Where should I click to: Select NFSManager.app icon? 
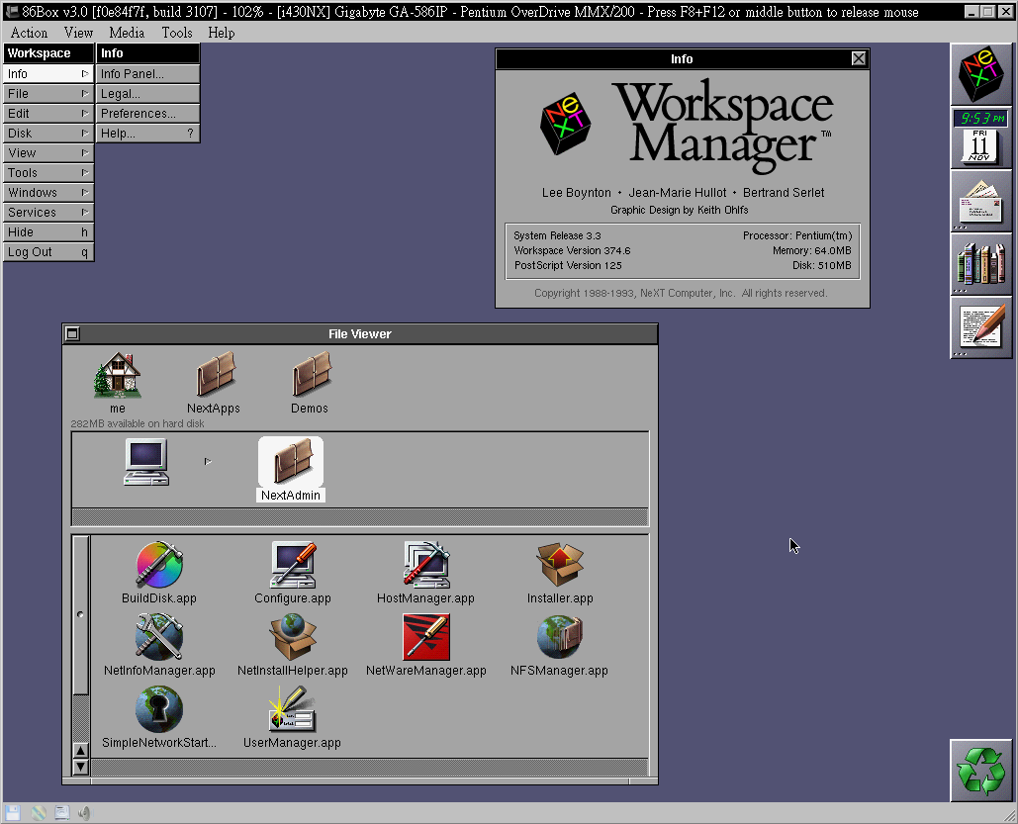560,637
